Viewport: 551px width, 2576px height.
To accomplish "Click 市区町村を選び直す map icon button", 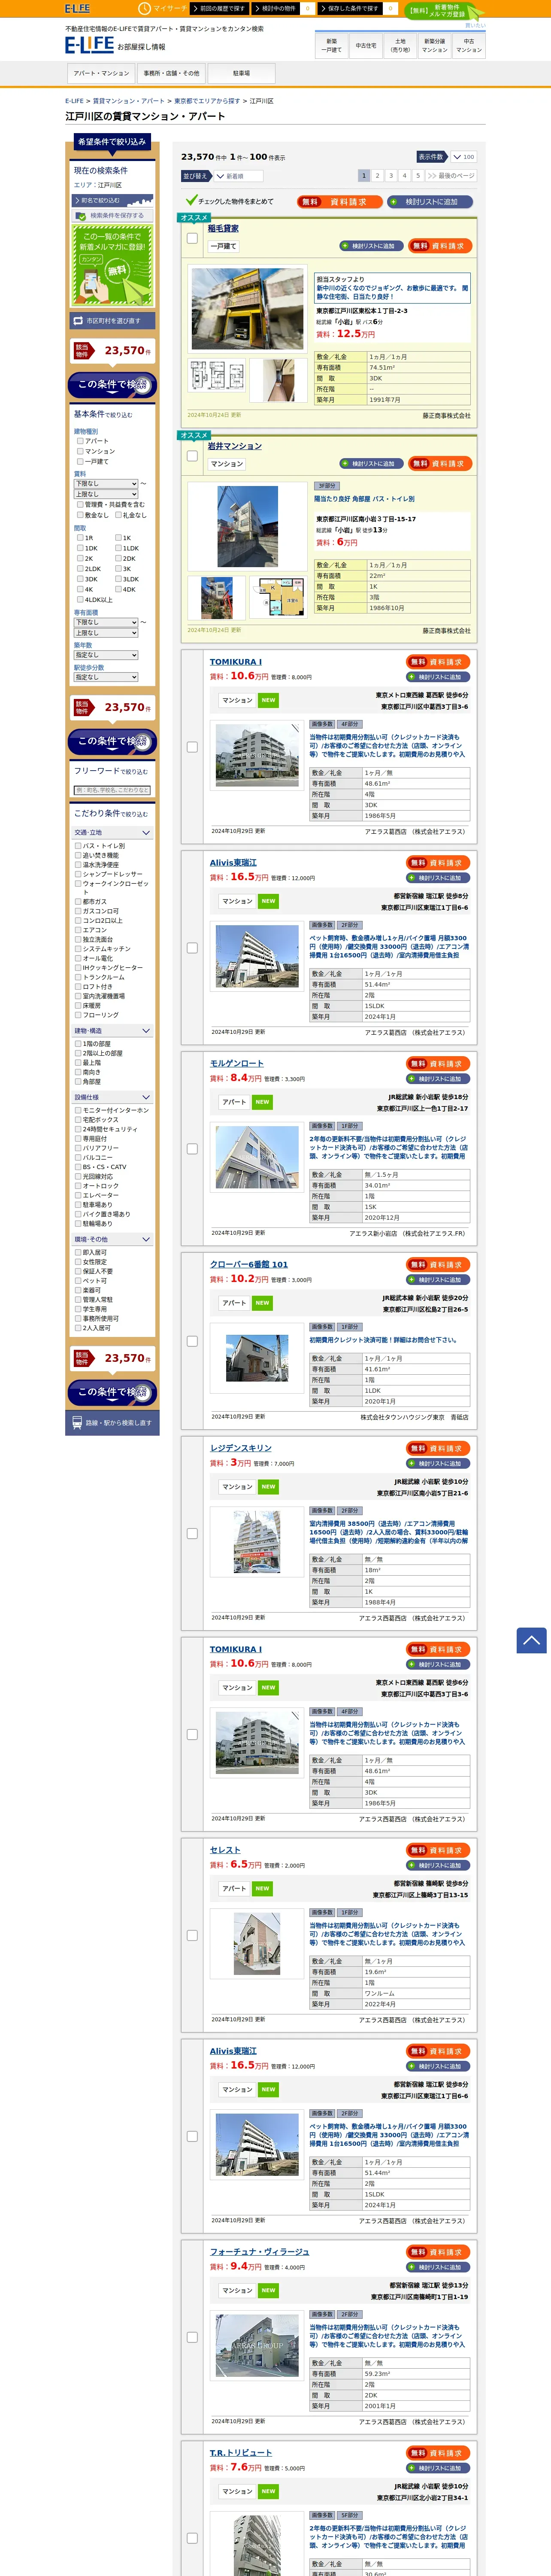I will 112,321.
